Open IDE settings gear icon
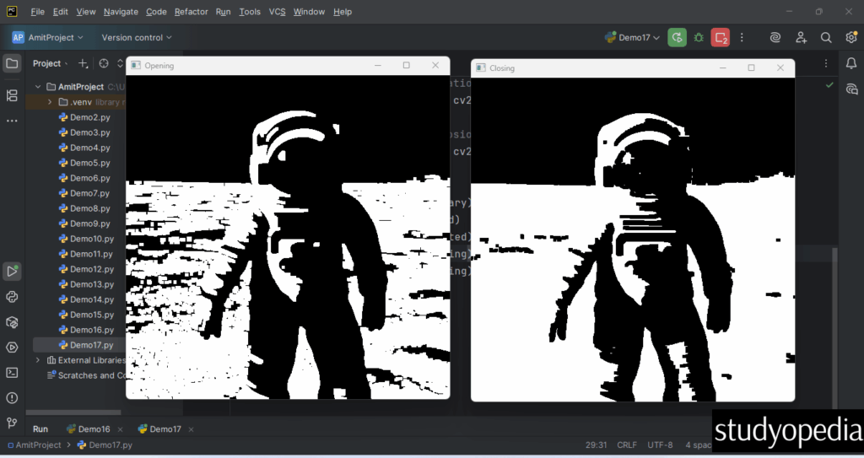864x458 pixels. point(851,37)
